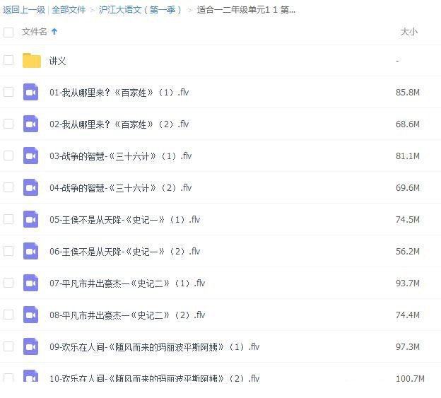Select checkbox for 01-我从哪里来 (1).flv
This screenshot has width=441, height=398.
click(x=8, y=92)
